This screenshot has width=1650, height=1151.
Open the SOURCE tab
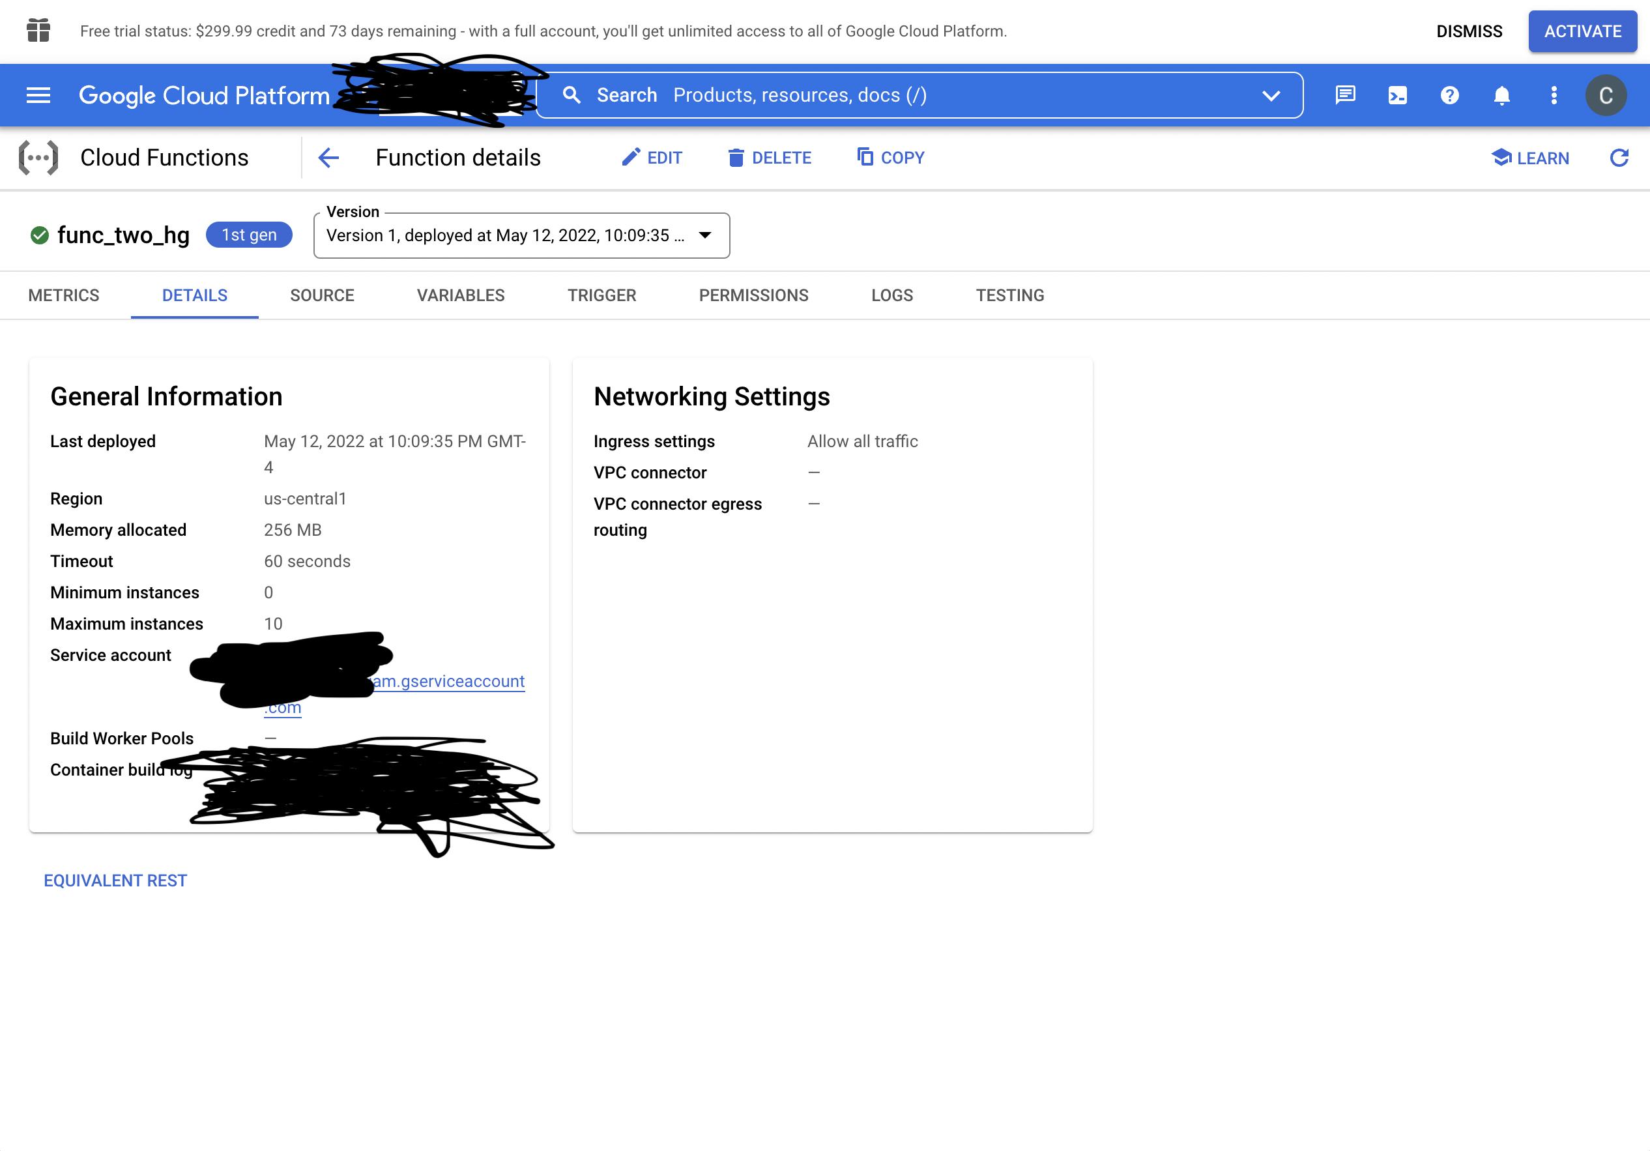pyautogui.click(x=322, y=295)
